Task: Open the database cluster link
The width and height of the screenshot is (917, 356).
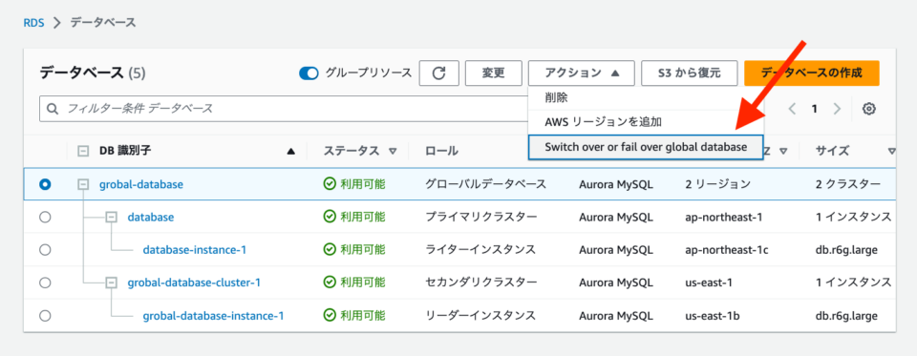Action: click(151, 217)
